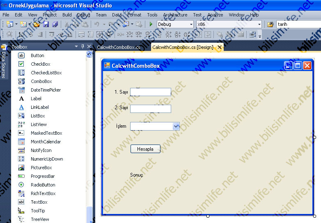Open the Debug configuration dropdown

tap(191, 24)
